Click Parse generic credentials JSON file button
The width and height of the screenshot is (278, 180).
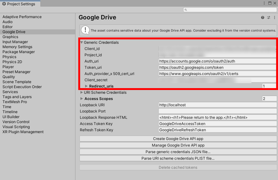(x=178, y=152)
